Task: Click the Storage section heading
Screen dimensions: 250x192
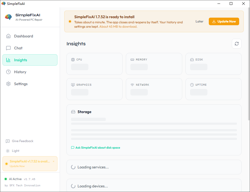Action: click(84, 112)
